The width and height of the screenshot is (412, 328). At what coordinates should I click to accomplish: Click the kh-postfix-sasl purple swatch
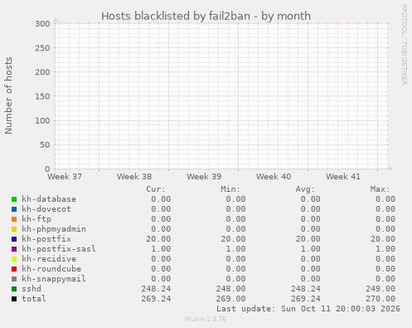click(x=14, y=249)
